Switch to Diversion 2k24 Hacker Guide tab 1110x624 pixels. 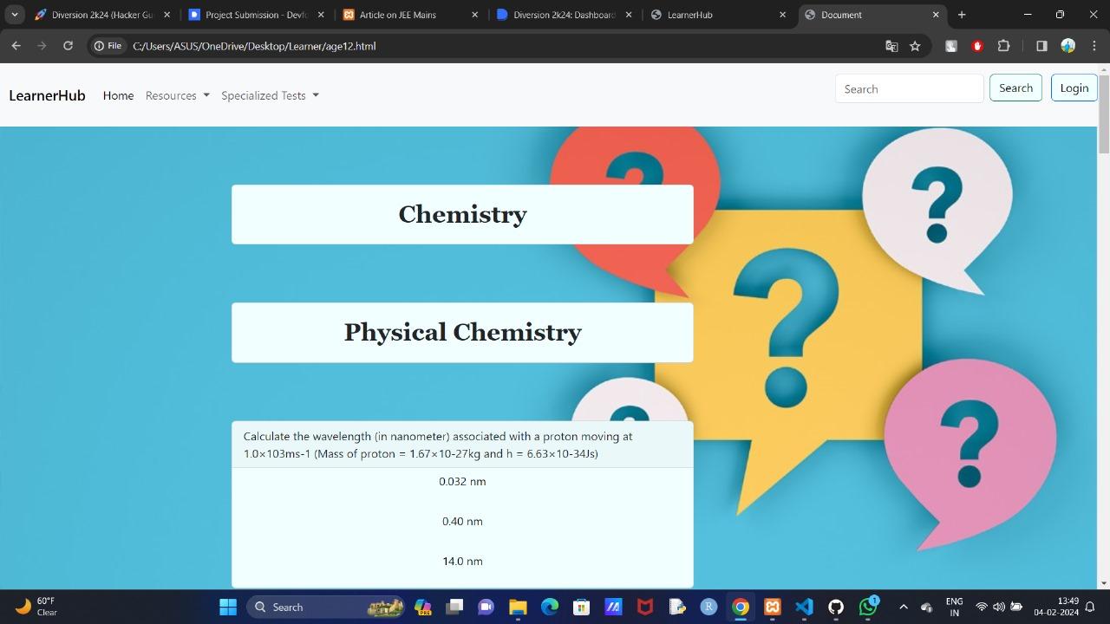point(101,15)
